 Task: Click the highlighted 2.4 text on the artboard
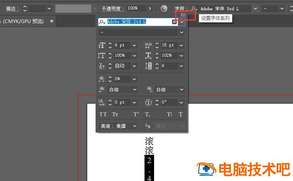[x=149, y=168]
